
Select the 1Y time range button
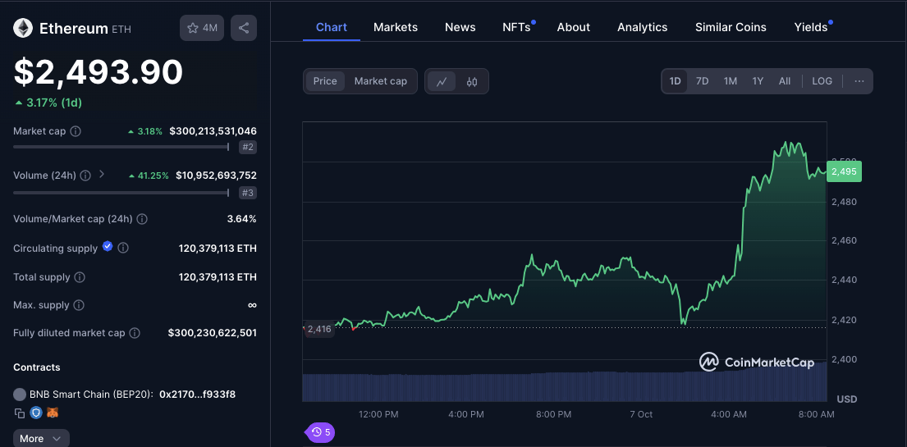758,81
